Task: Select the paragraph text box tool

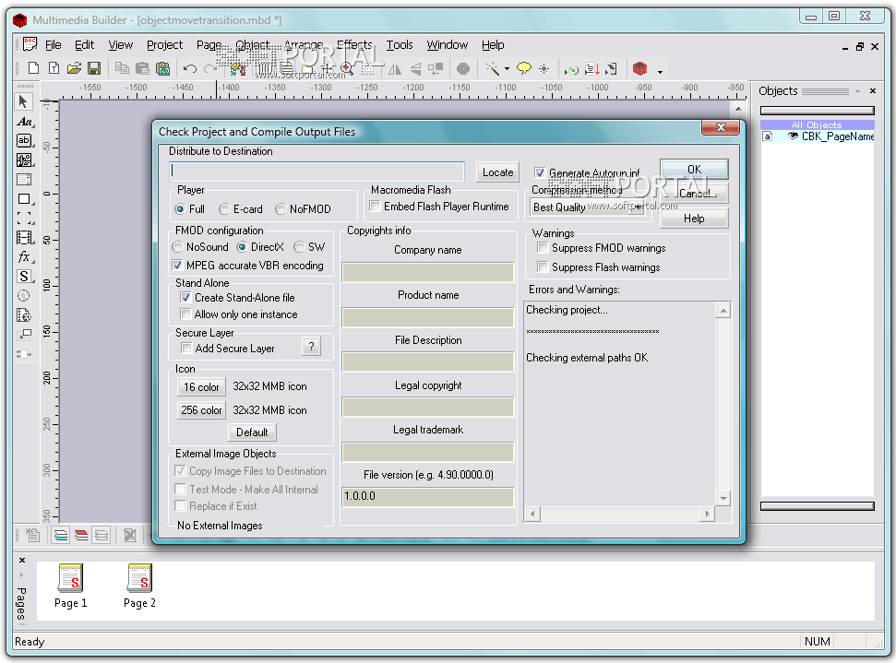Action: [x=24, y=179]
